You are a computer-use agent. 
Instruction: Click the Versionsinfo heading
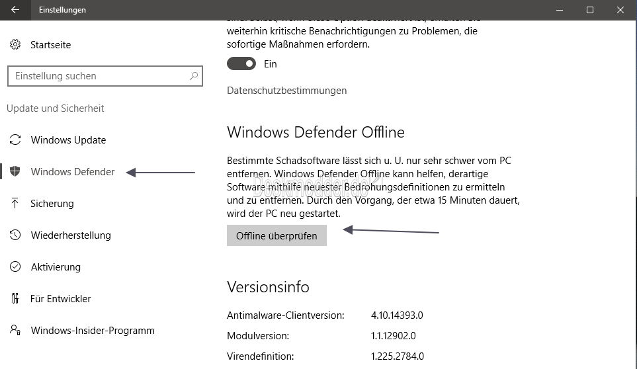pos(268,286)
